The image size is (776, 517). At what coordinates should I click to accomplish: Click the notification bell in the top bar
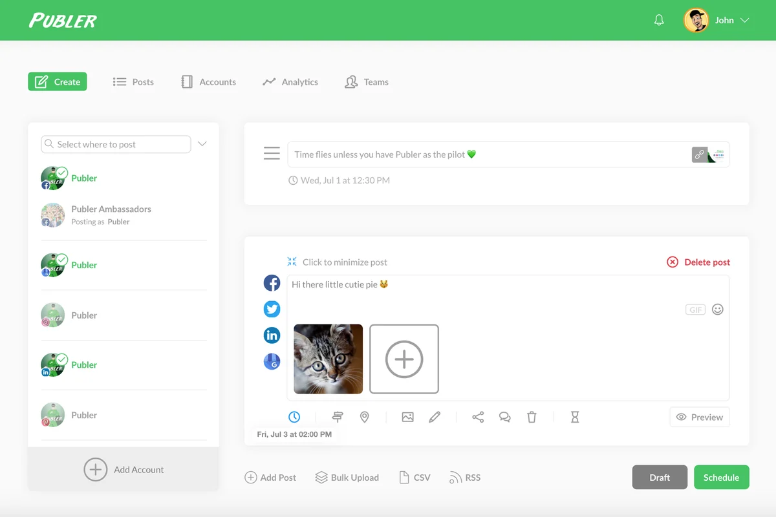click(658, 19)
